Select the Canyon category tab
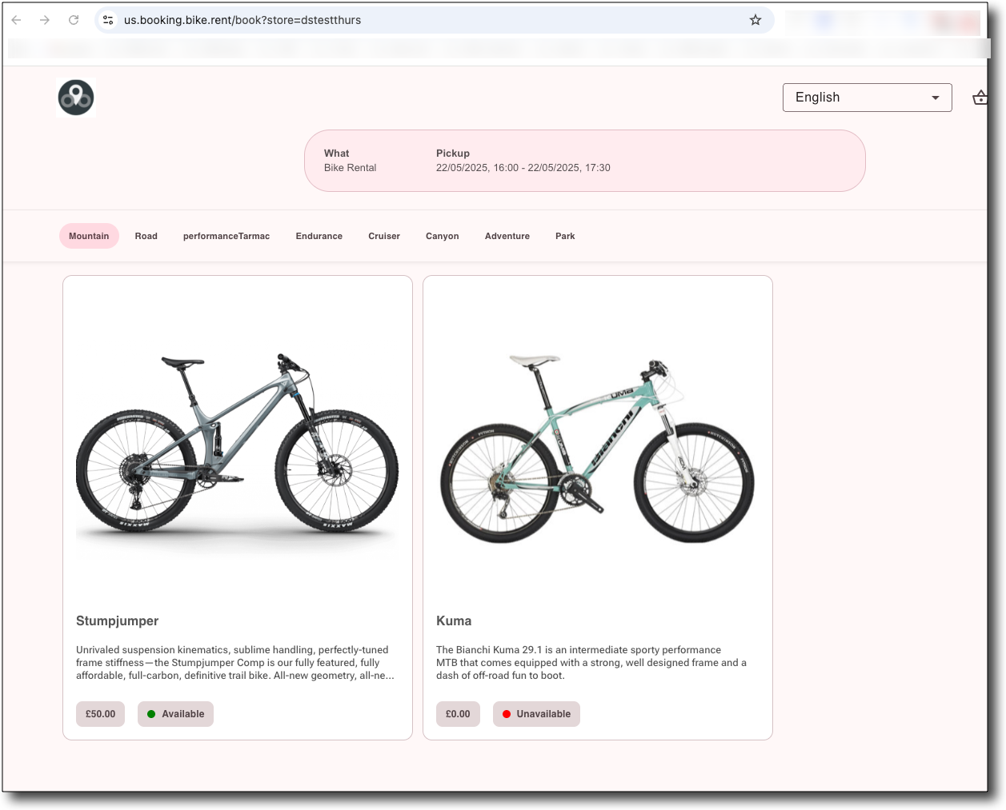Viewport: 1006px width, 810px height. (443, 236)
